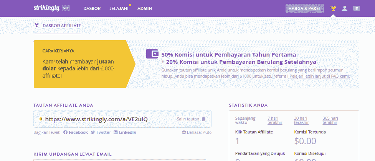Image resolution: width=375 pixels, height=161 pixels.
Task: Click the Komisi Disetujui label
Action: tap(310, 153)
